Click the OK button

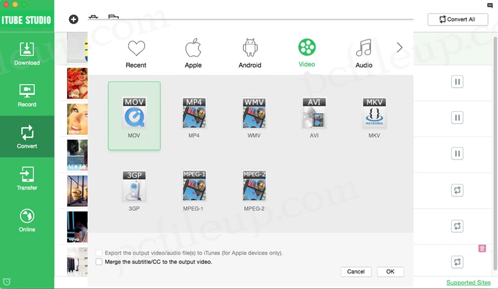390,272
